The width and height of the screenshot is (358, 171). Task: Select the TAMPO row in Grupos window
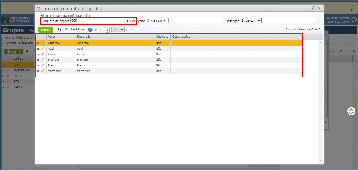pos(18,87)
